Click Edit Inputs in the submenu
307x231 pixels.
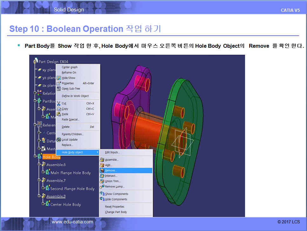click(x=113, y=152)
